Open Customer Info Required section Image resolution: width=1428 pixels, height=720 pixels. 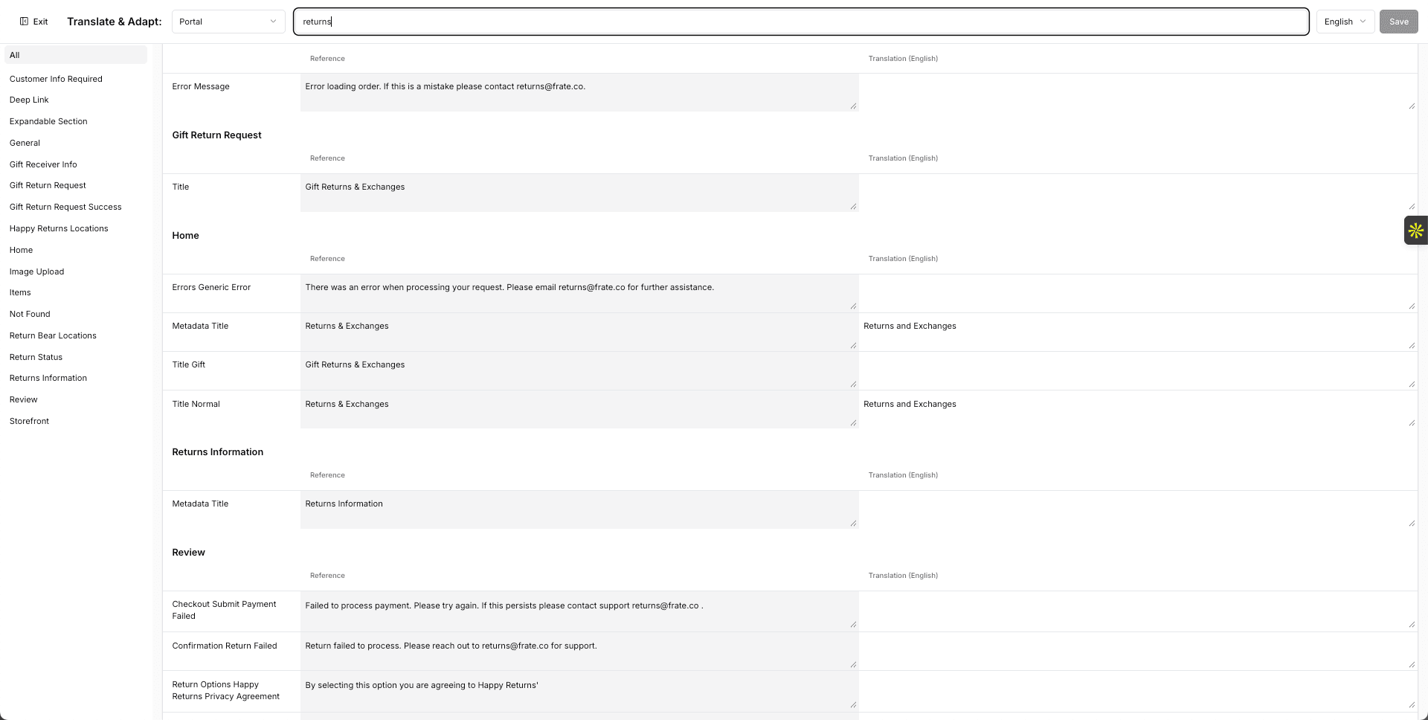(56, 79)
